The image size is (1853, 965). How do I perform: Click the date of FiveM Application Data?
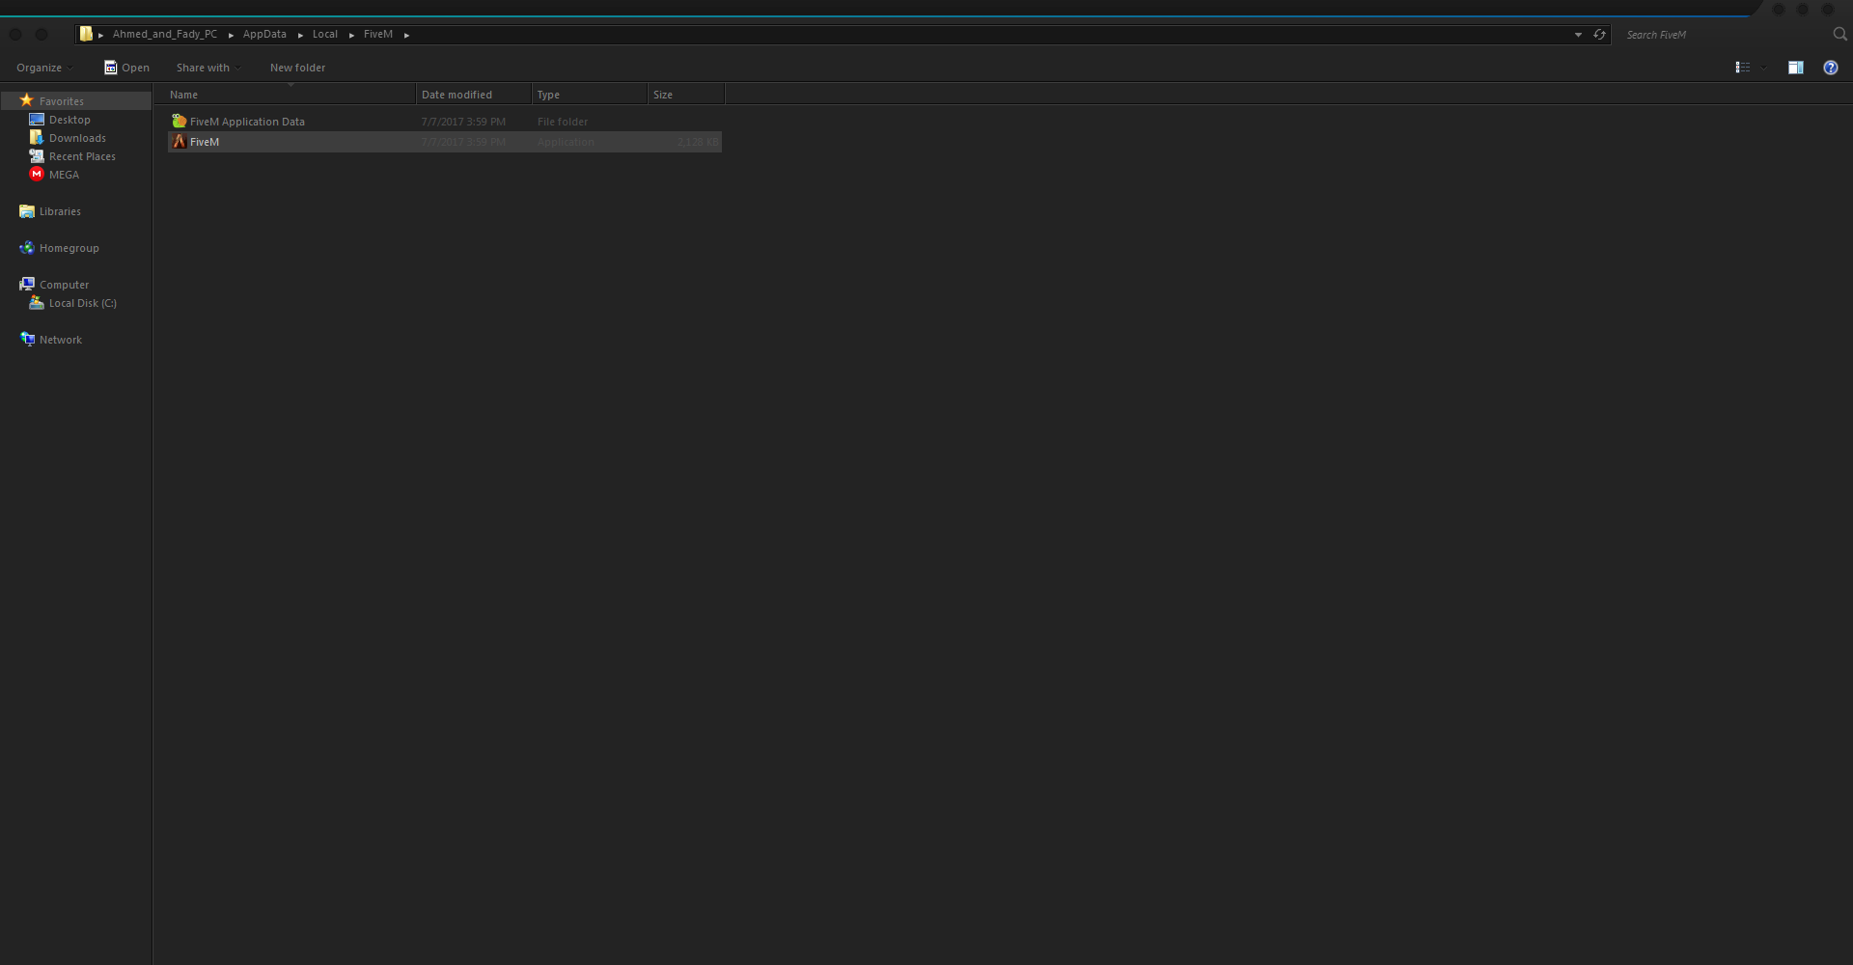463,122
